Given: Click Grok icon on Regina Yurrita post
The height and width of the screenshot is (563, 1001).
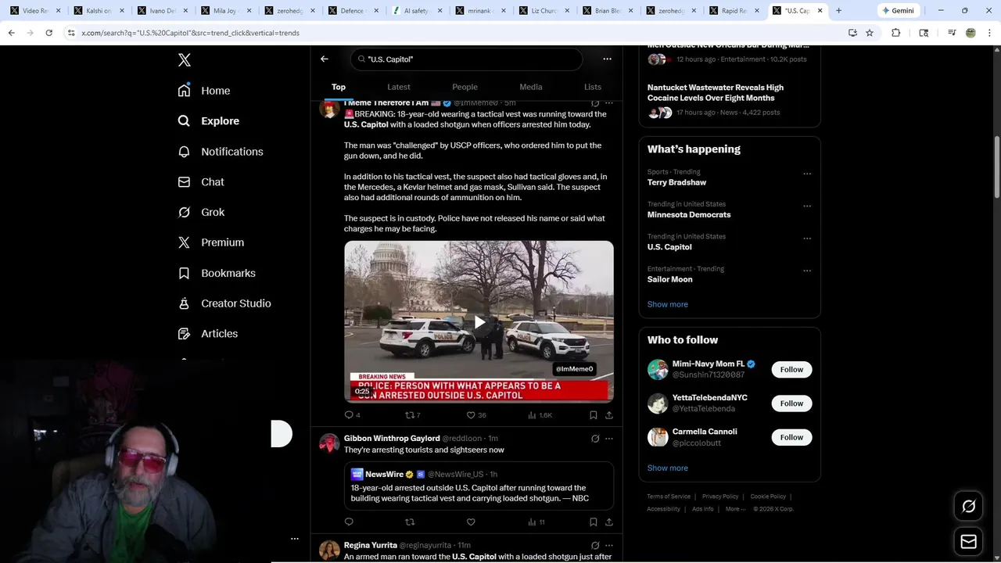Looking at the screenshot, I should coord(595,545).
